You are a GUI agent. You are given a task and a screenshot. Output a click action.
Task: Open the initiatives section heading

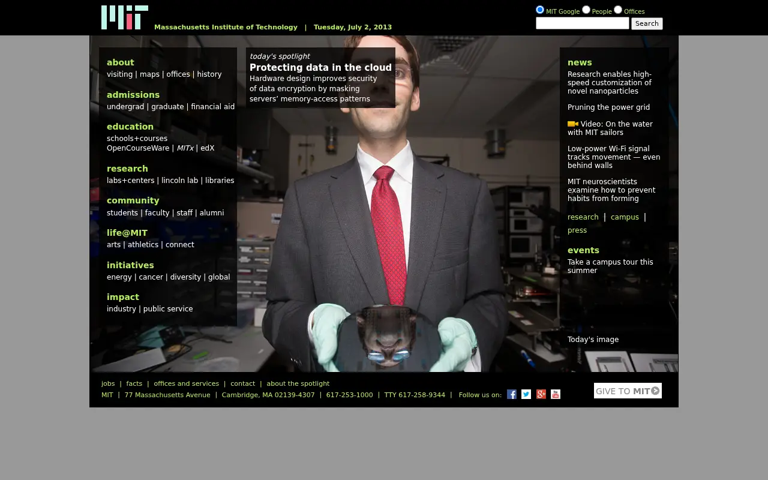pos(130,265)
